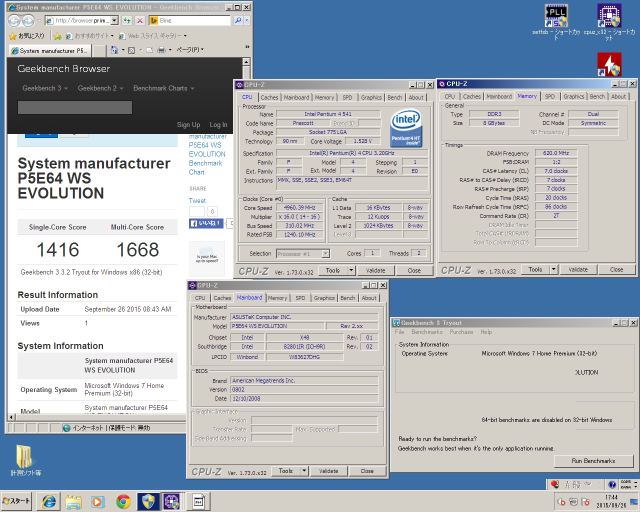The height and width of the screenshot is (512, 640).
Task: Click the Bing search magnifier icon
Action: [x=238, y=20]
